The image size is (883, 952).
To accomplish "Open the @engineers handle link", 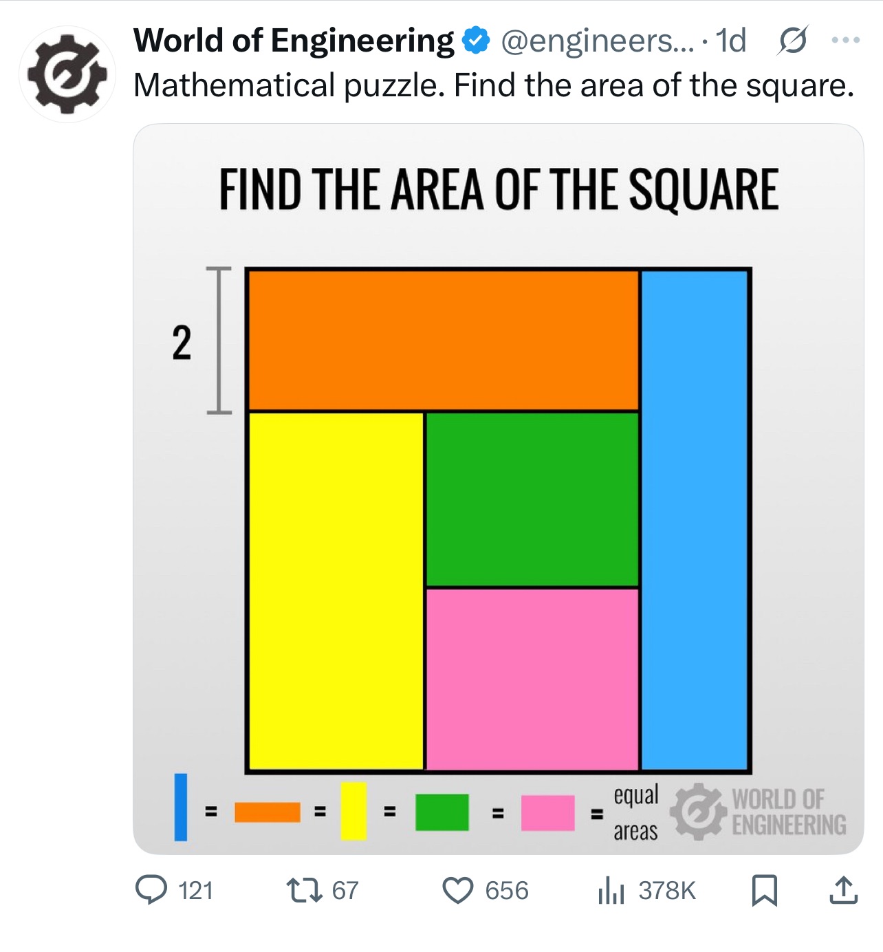I will 598,41.
